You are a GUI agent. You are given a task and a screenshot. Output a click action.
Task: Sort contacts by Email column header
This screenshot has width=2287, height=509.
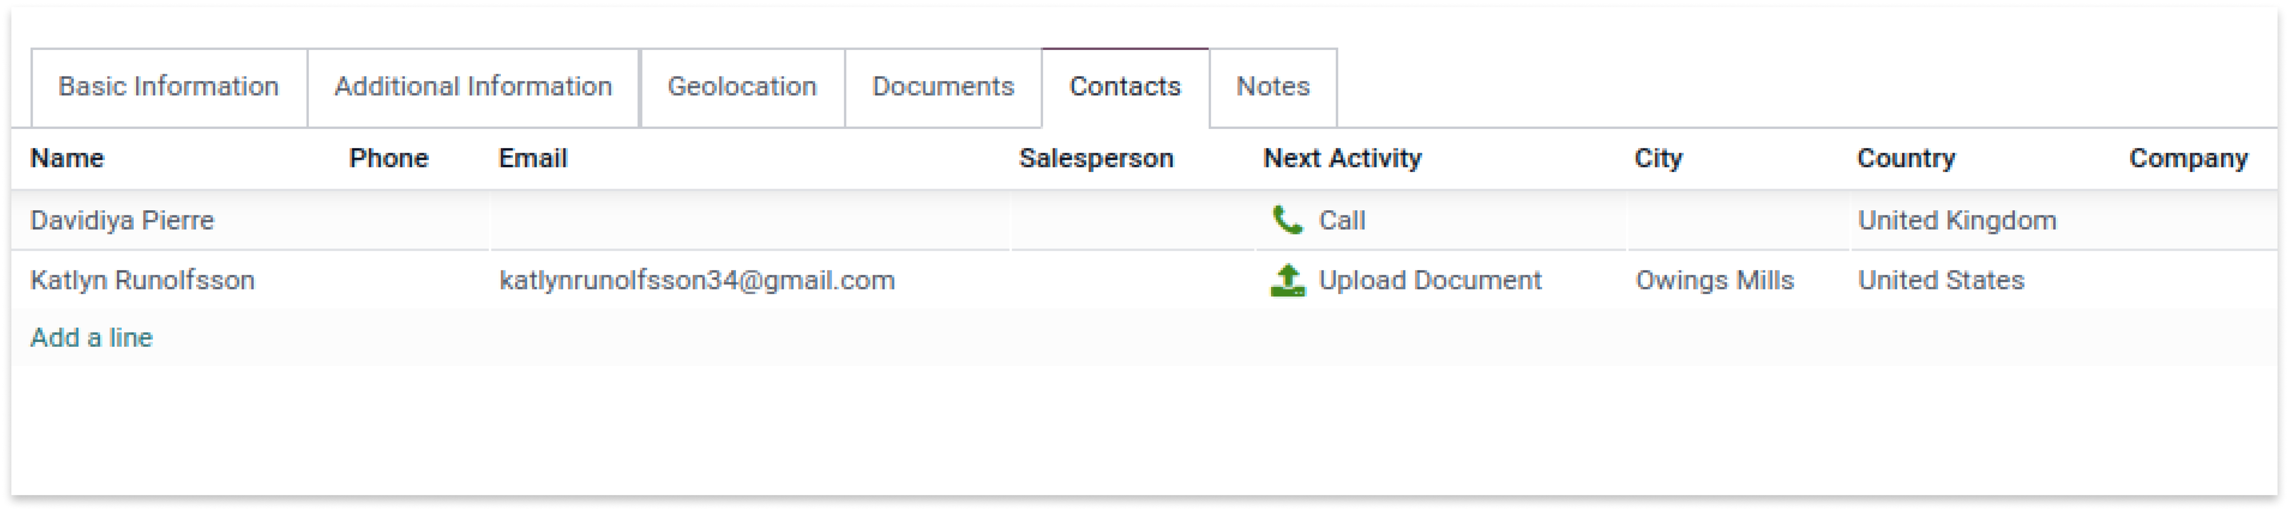pyautogui.click(x=533, y=159)
